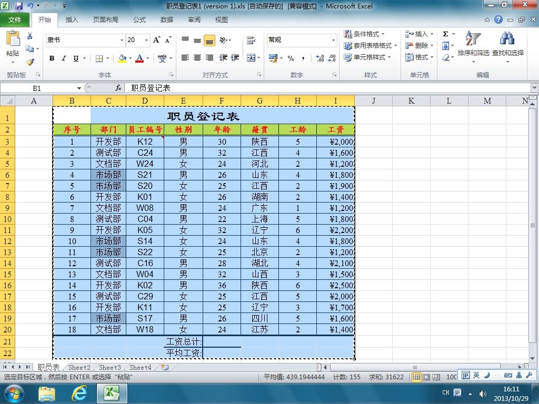
Task: Save the workbook from the quick access toolbar
Action: point(19,6)
